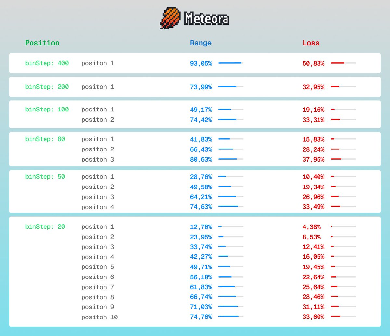Click the 28,46% loss value
390x336 pixels.
tap(313, 297)
